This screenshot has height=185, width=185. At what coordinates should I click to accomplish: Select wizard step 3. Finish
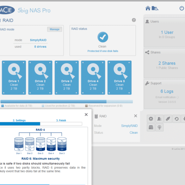click(61, 120)
